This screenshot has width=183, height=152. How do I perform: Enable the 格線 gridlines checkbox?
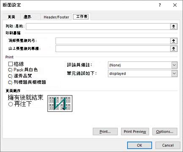coord(11,64)
